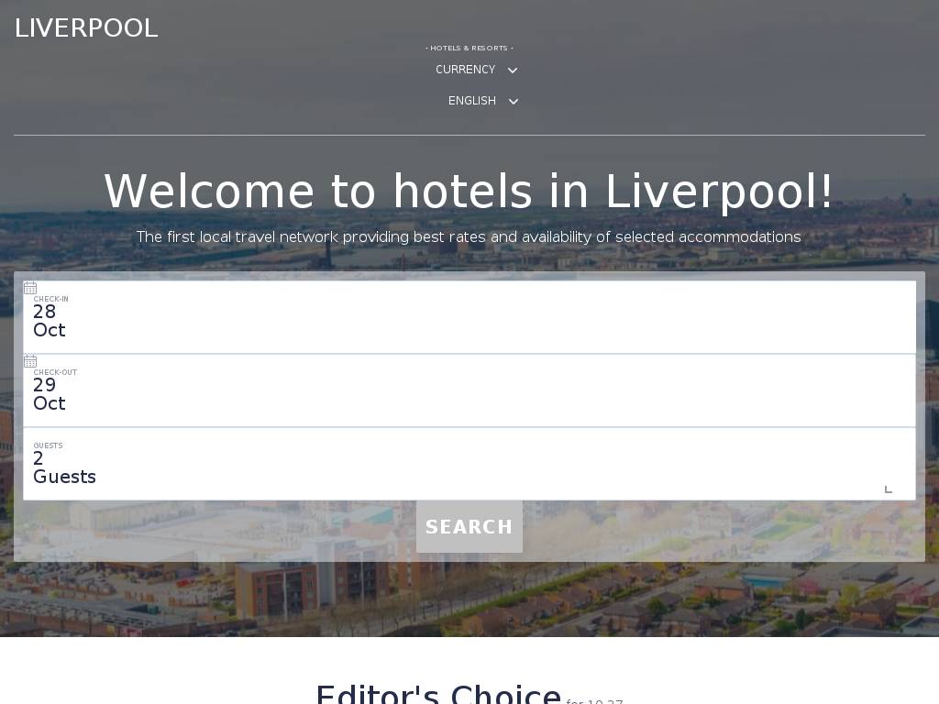Click the 29 Oct check-out date text
Image resolution: width=939 pixels, height=704 pixels.
[50, 394]
